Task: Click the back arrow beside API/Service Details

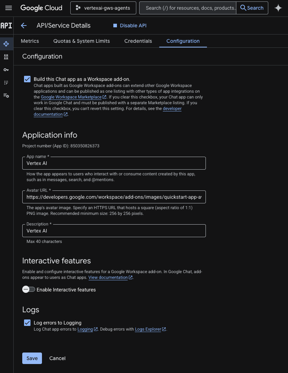Action: click(23, 26)
